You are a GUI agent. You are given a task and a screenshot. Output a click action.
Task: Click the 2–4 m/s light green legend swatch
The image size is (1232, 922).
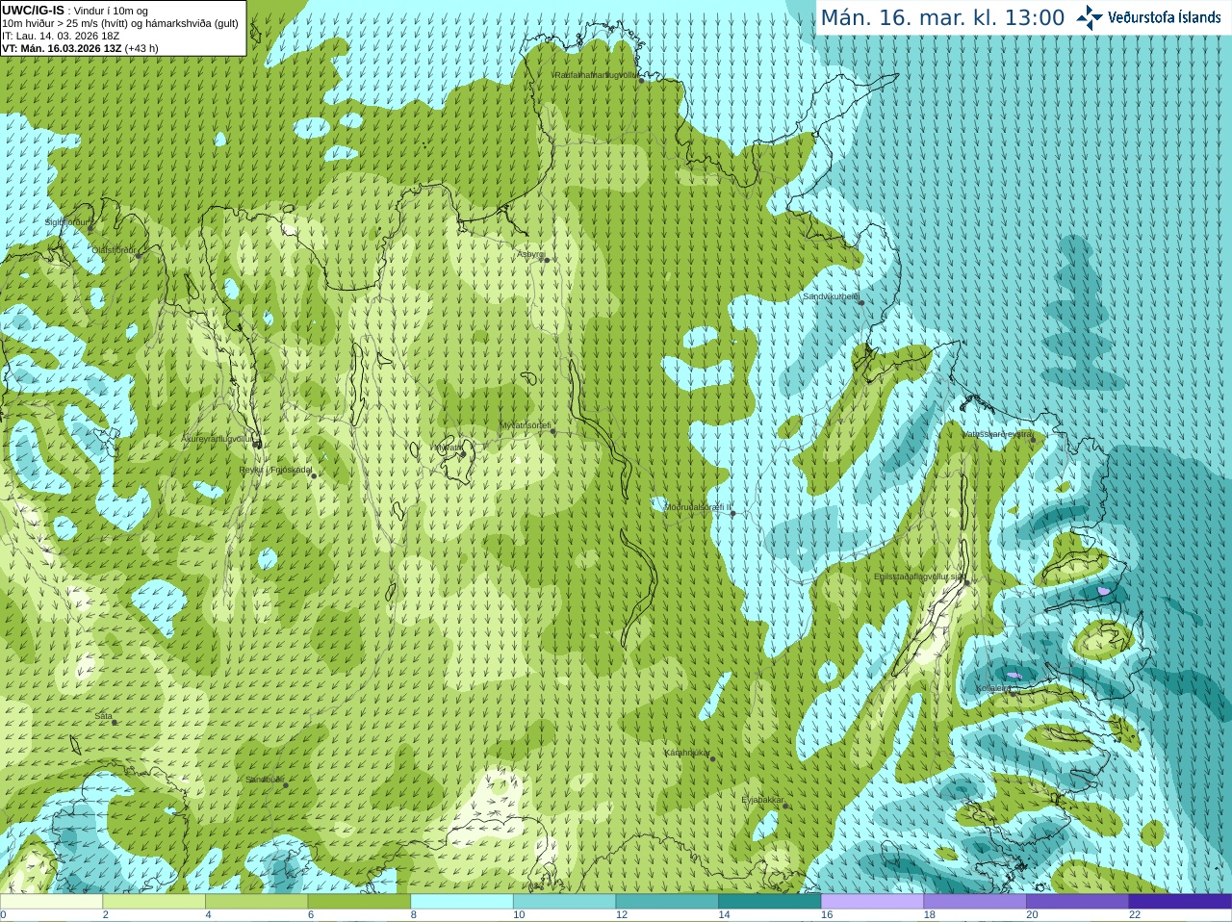(x=154, y=901)
